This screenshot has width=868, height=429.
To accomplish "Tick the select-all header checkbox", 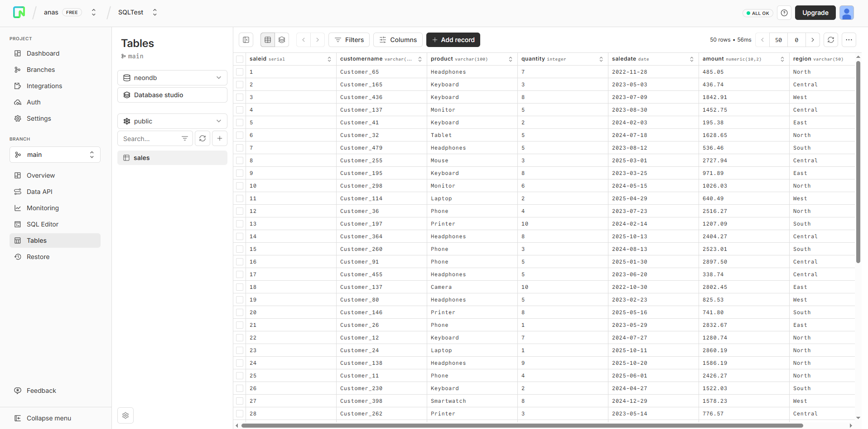I will tap(240, 59).
